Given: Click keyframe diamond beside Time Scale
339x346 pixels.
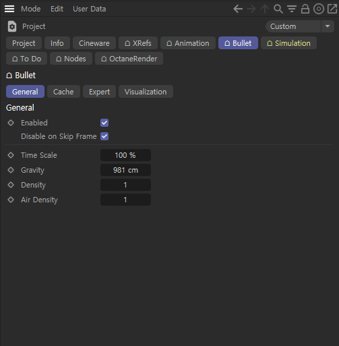Looking at the screenshot, I should pos(11,155).
